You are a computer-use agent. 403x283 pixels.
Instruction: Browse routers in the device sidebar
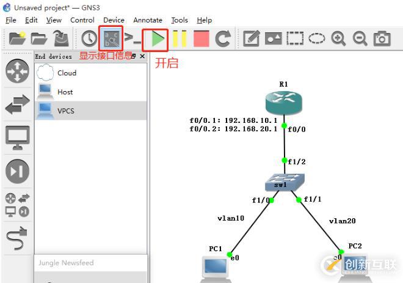pyautogui.click(x=17, y=71)
